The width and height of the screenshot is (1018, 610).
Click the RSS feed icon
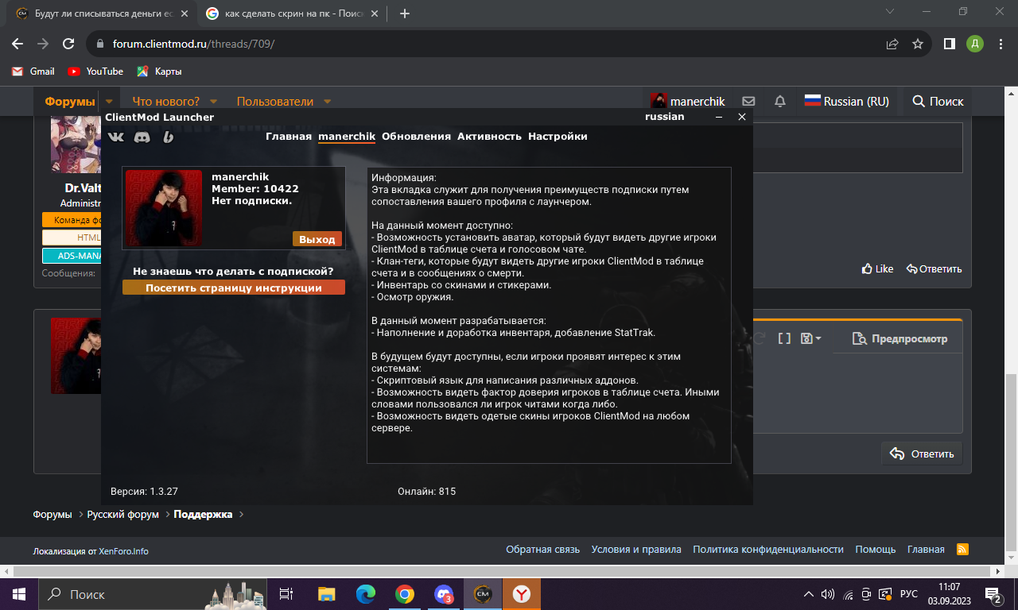(962, 550)
